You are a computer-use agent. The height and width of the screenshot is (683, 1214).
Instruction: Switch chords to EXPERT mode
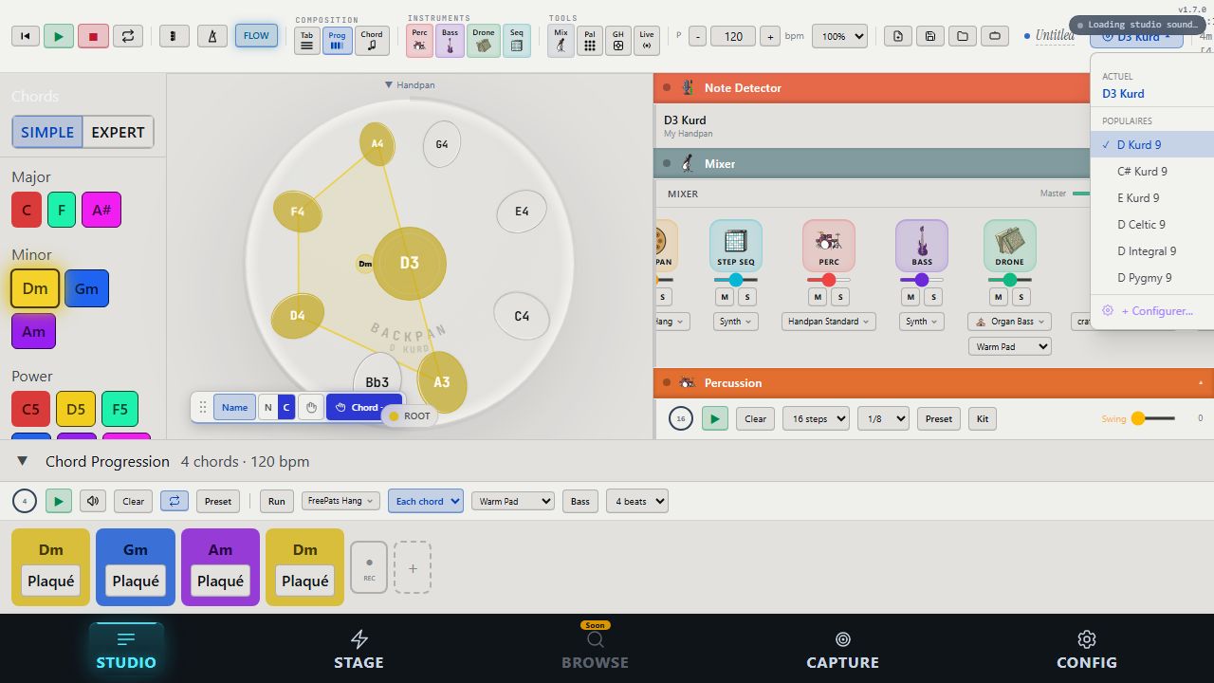tap(118, 132)
